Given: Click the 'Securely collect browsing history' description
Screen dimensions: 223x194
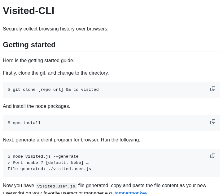Looking at the screenshot, I should [x=56, y=29].
